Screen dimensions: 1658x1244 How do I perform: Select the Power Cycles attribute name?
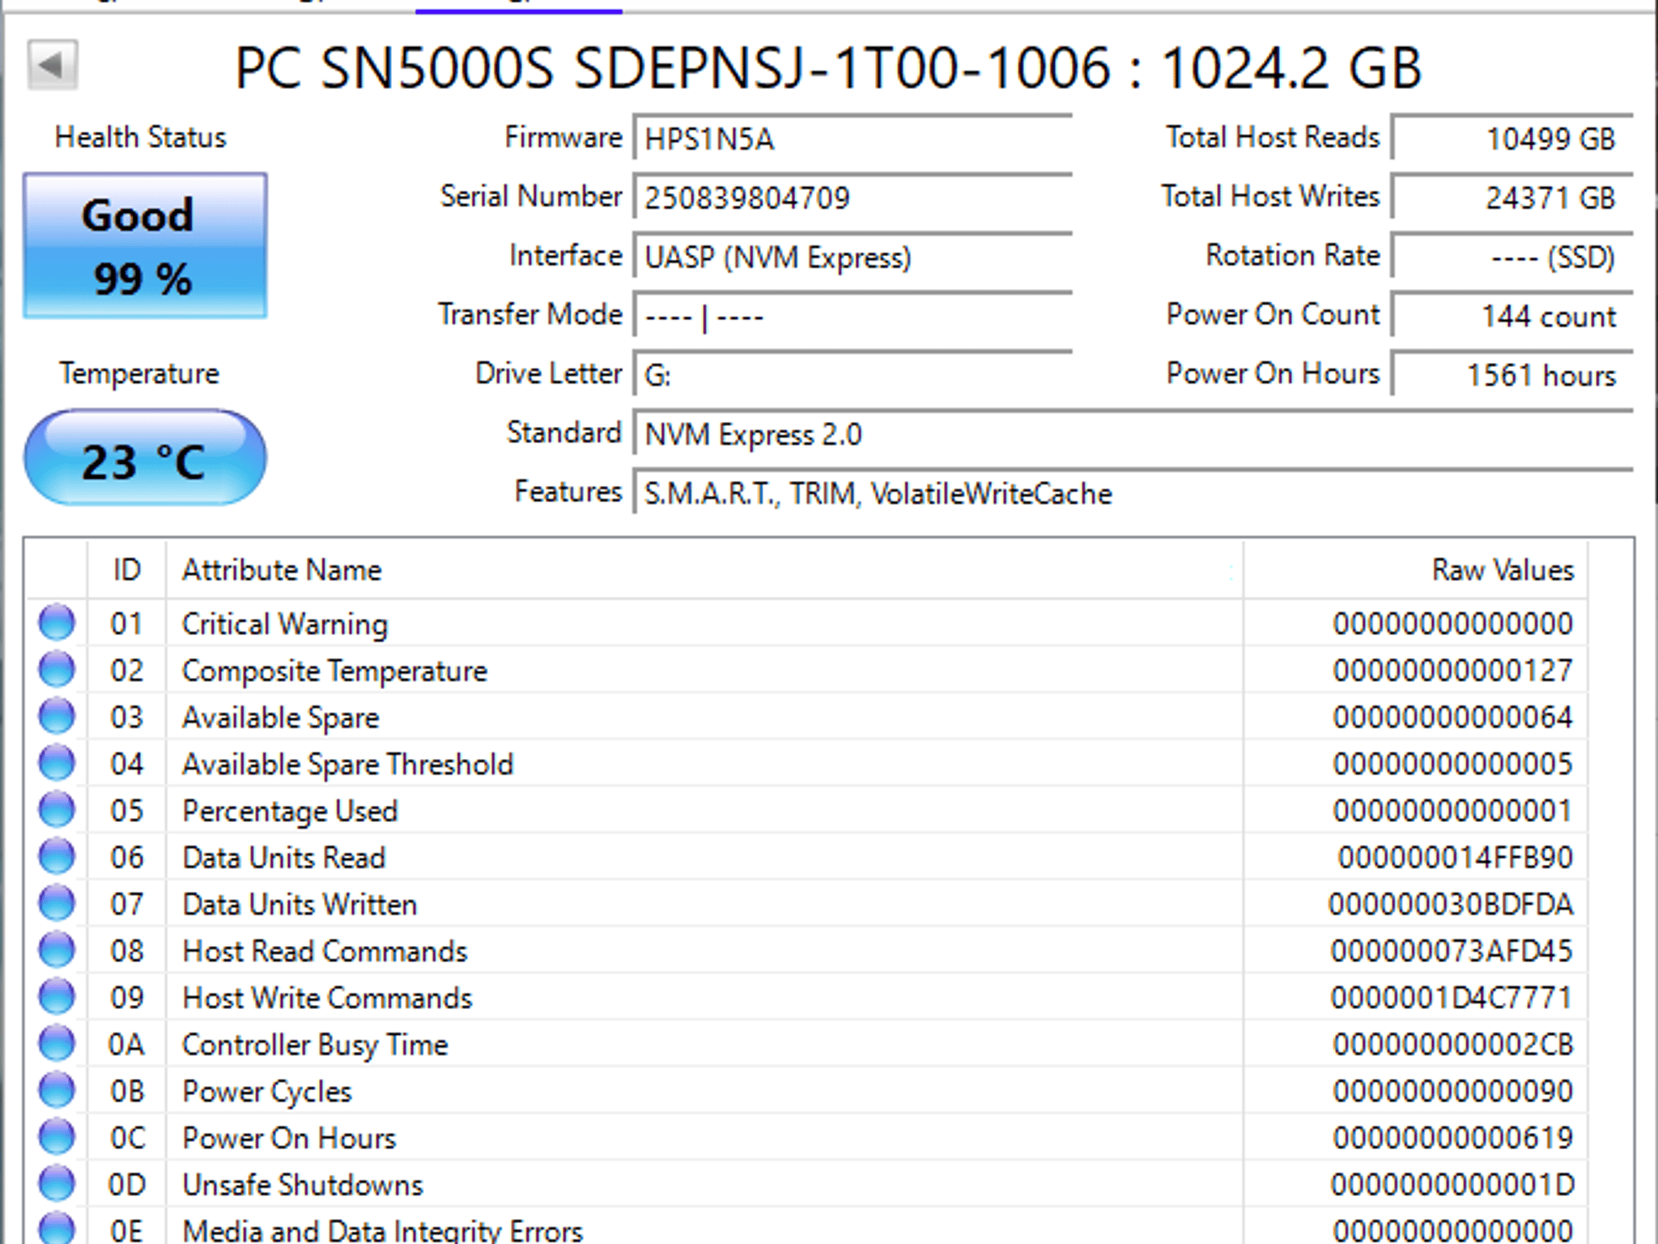[x=267, y=1092]
